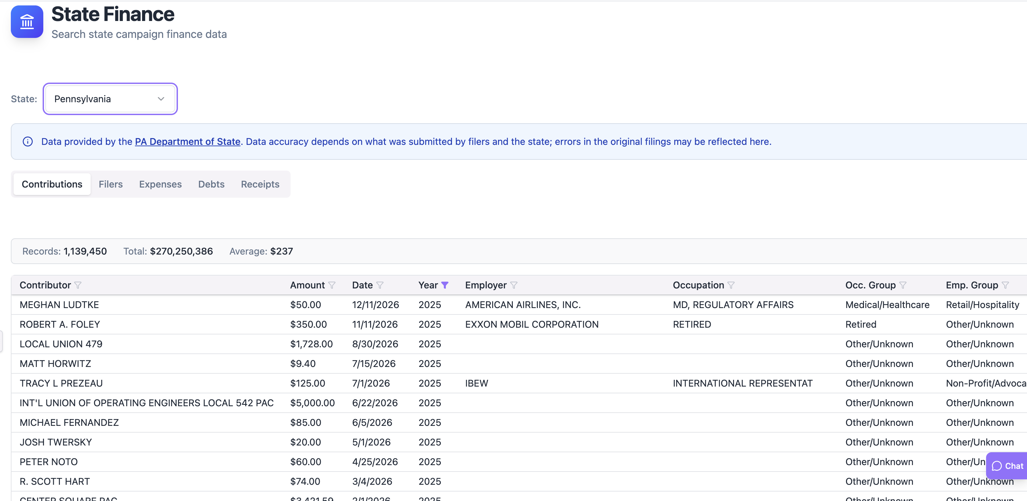The height and width of the screenshot is (501, 1027).
Task: Click the Medical/Healthcare occupation group cell
Action: coord(887,305)
